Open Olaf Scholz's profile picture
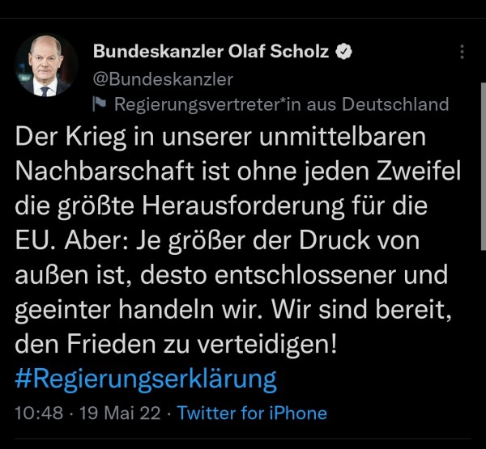This screenshot has width=486, height=449. pos(48,66)
